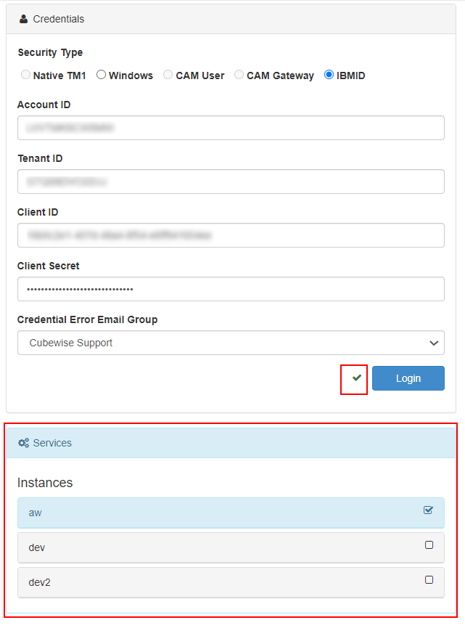The image size is (465, 628).
Task: Click the Client Secret password field
Action: click(231, 289)
